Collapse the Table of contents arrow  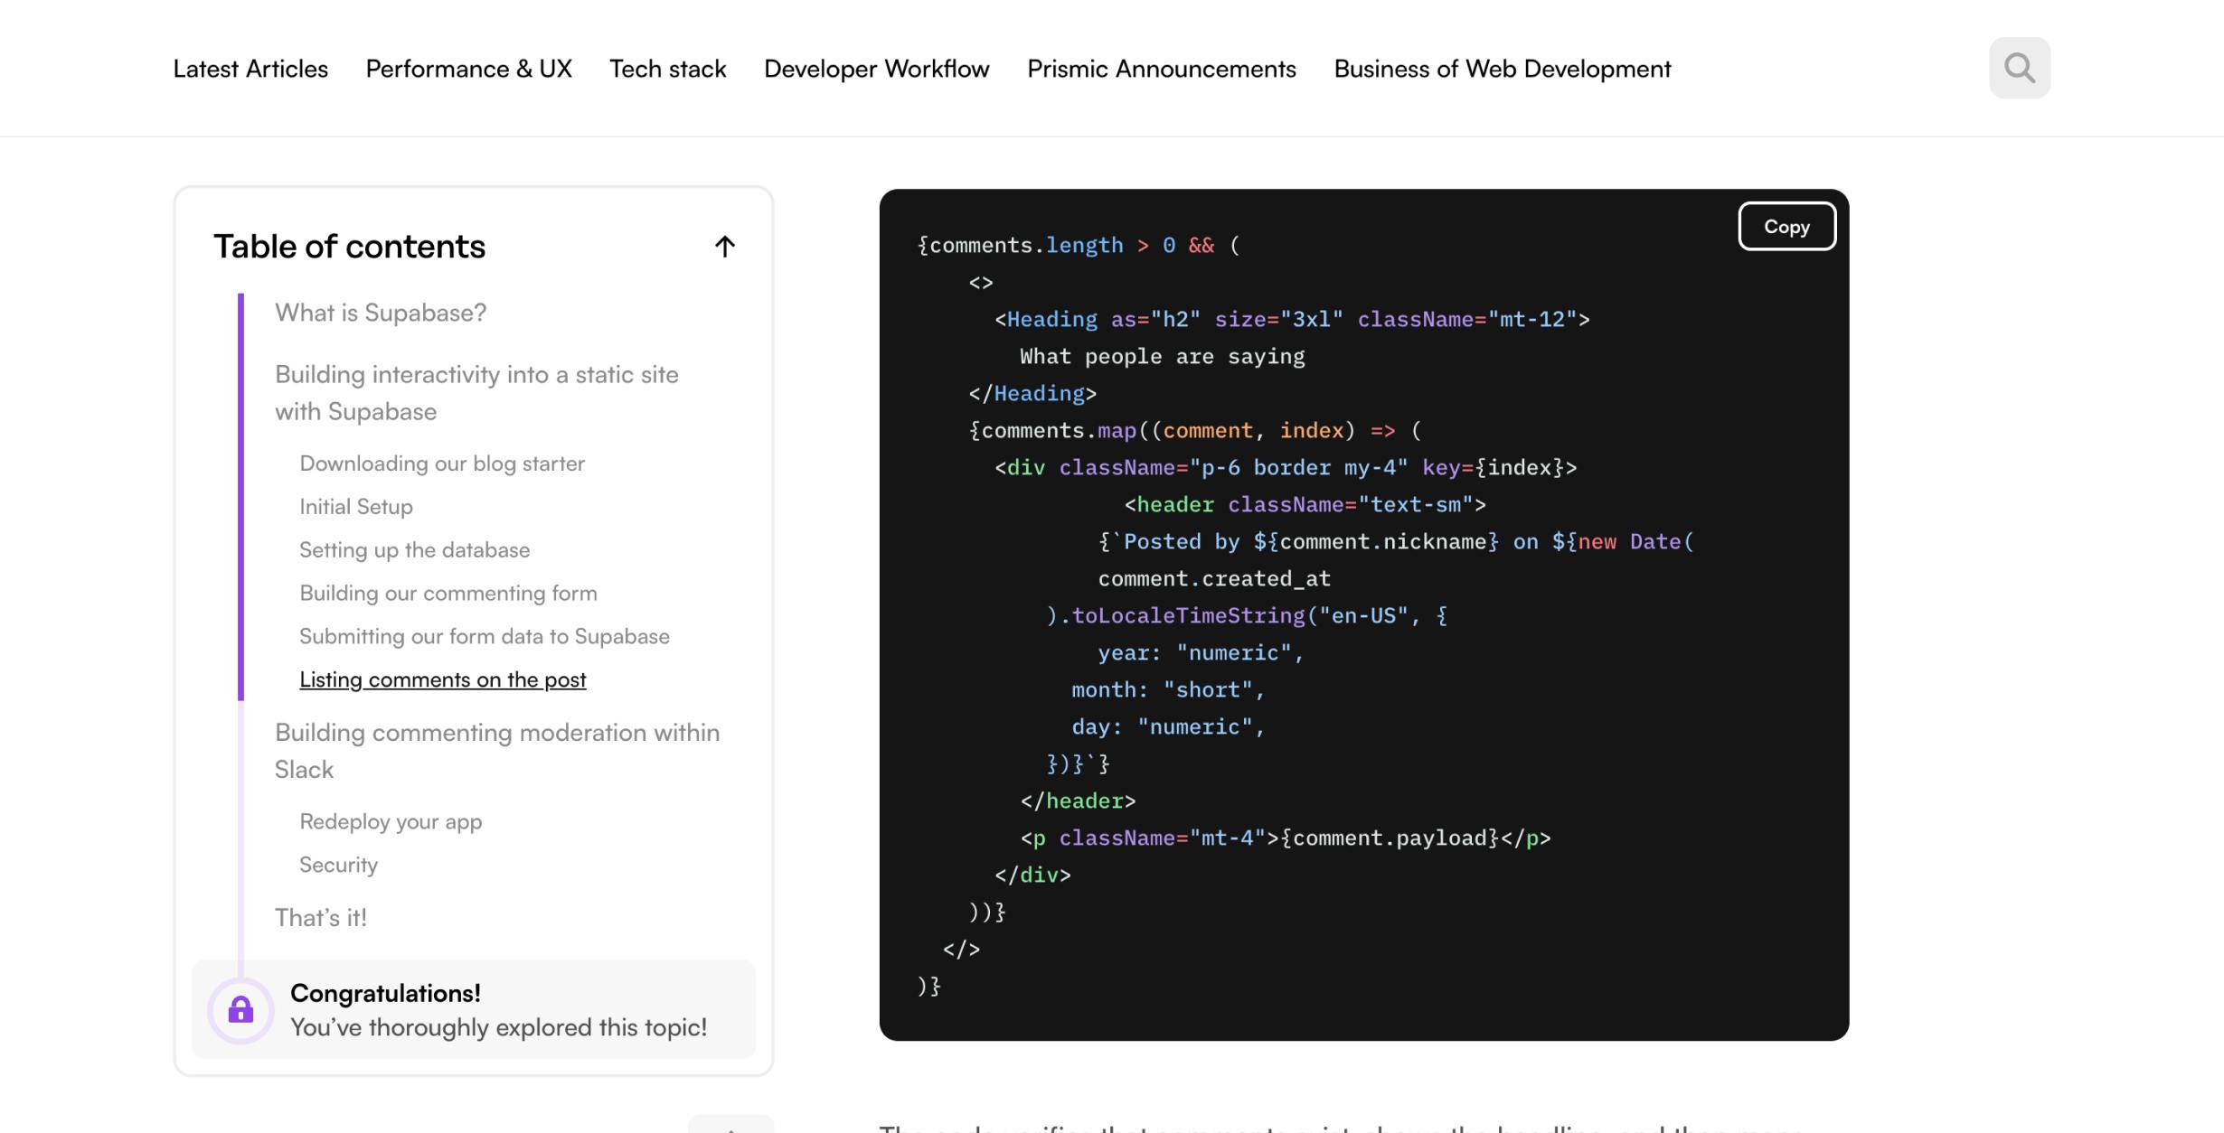(724, 246)
